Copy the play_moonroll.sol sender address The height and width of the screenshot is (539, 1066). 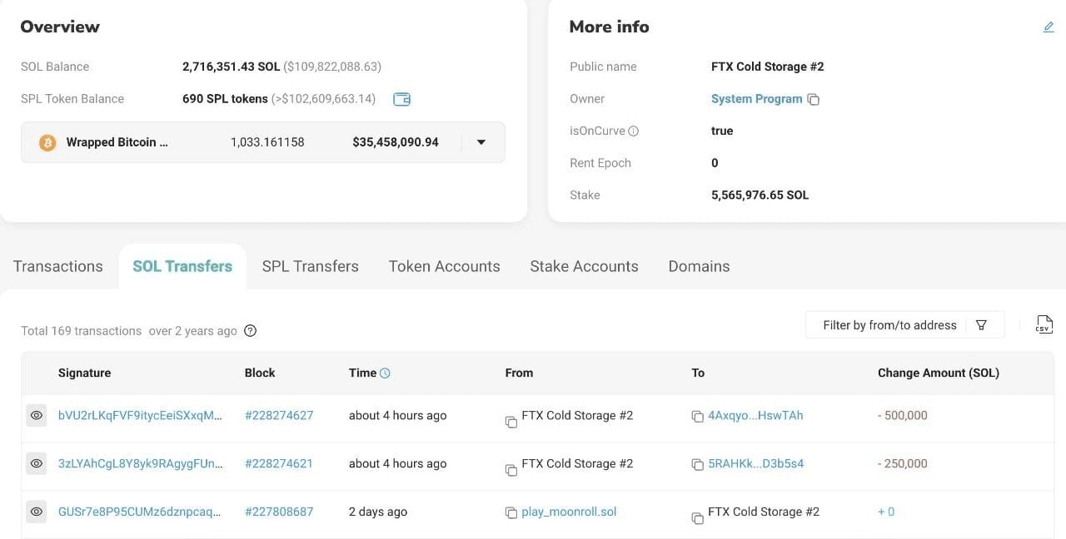click(511, 512)
